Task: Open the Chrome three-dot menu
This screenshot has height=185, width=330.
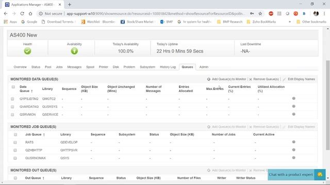Action: (x=324, y=14)
